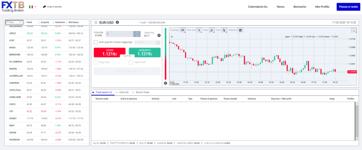Open EUR/USD info icon
The height and width of the screenshot is (150, 362).
pos(117,22)
